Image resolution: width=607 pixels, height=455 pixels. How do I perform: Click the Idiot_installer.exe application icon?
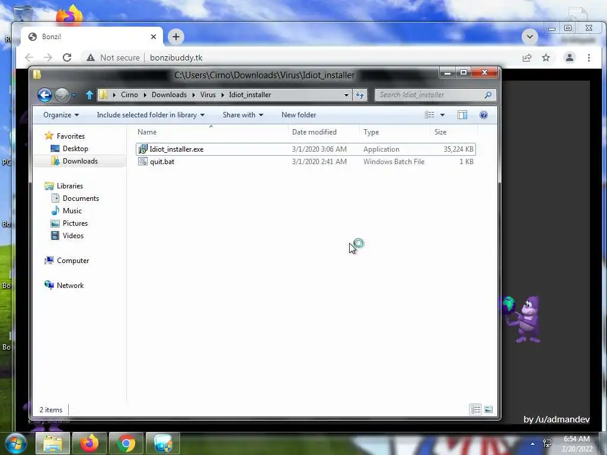[x=142, y=149]
